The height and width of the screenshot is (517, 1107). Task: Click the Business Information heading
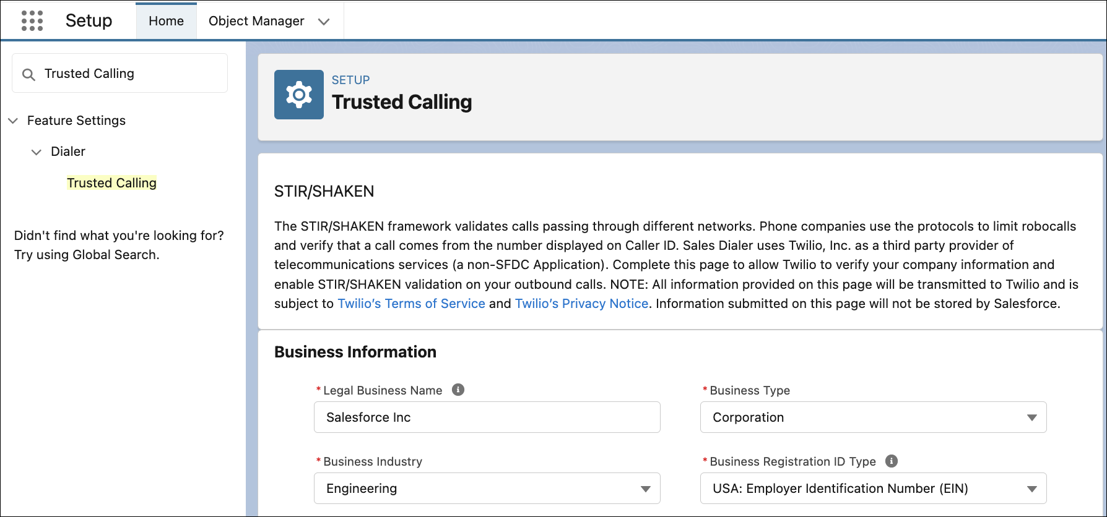click(355, 352)
